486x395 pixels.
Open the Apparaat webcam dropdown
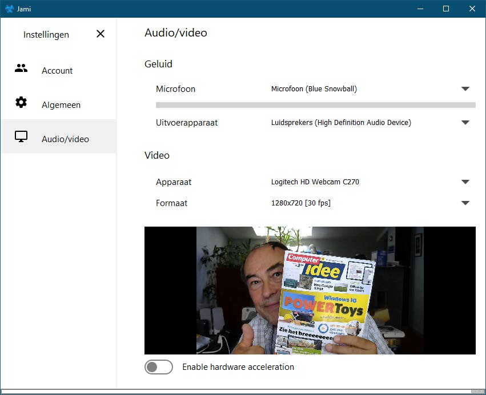point(465,182)
